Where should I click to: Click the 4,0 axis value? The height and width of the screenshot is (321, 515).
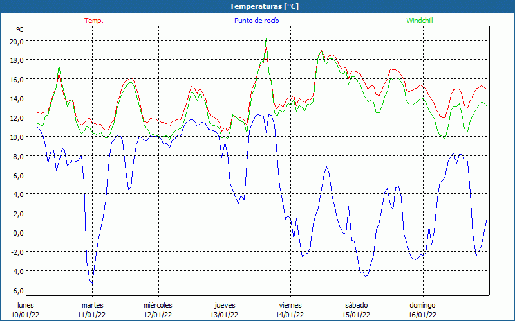coord(18,195)
